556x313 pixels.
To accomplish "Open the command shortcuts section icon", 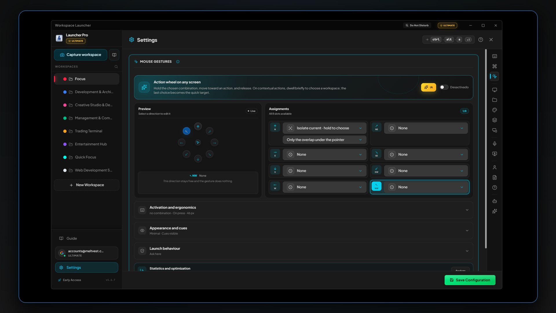I will pyautogui.click(x=494, y=66).
